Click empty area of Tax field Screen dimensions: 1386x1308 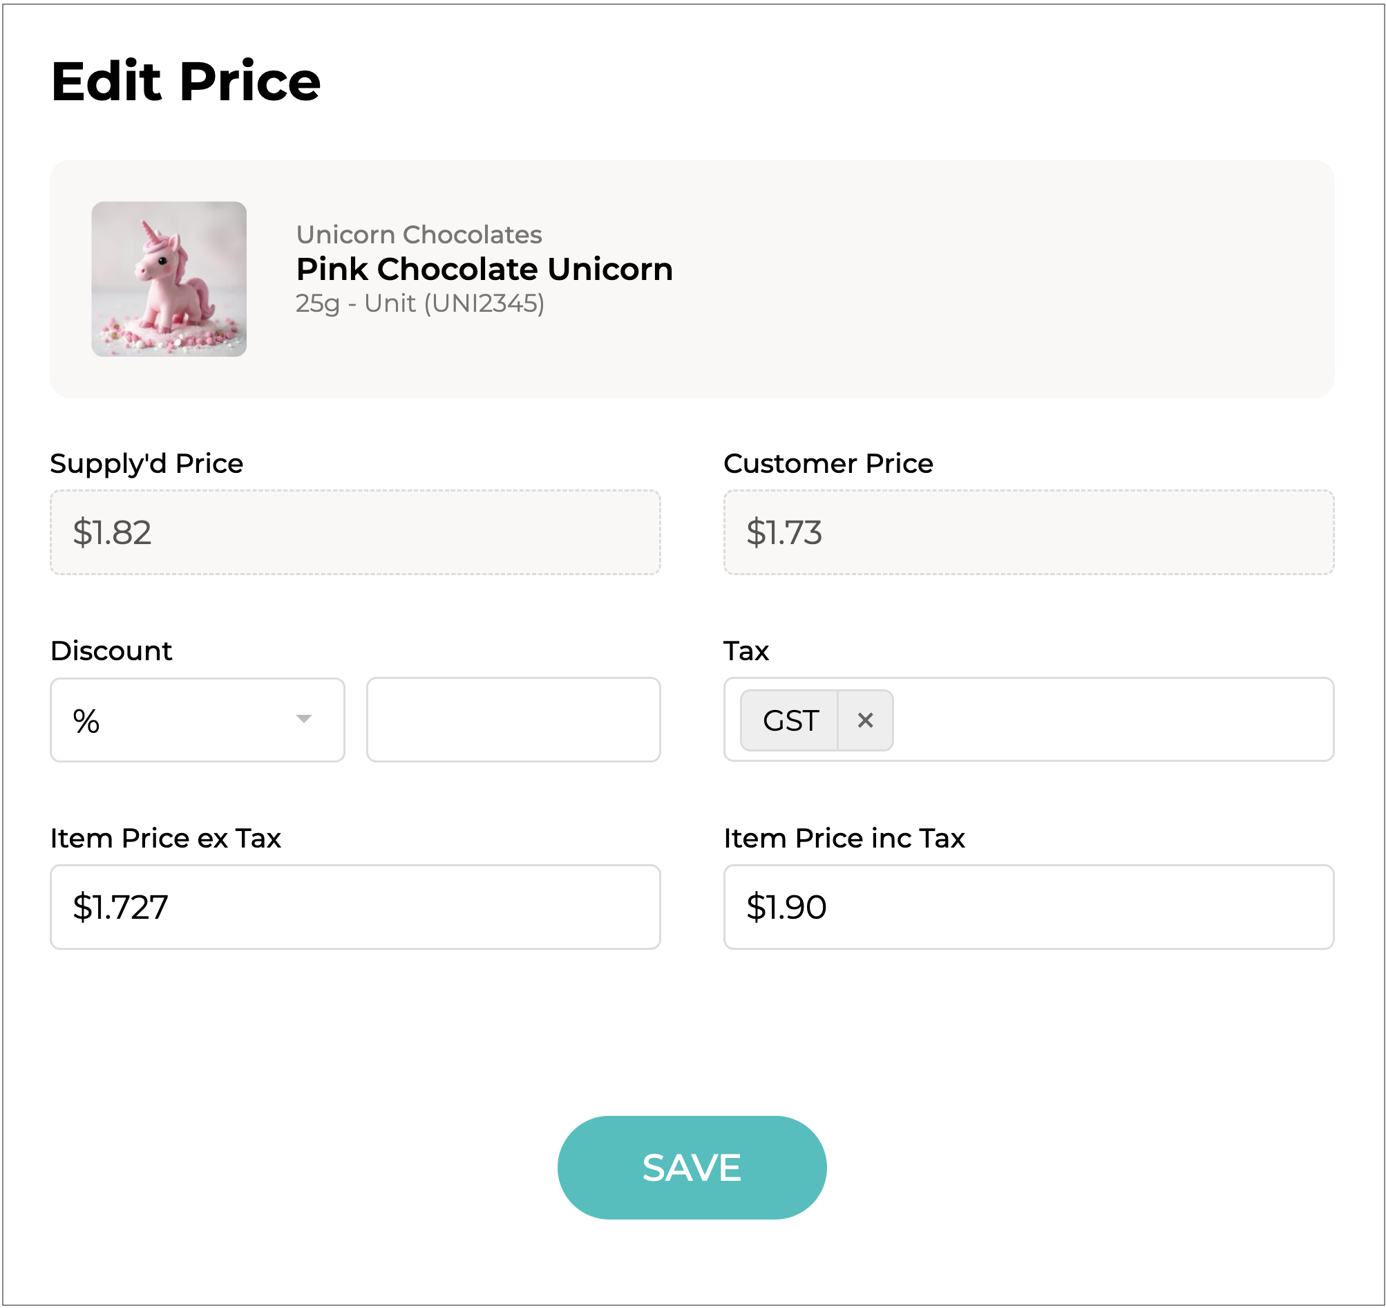pos(1115,719)
